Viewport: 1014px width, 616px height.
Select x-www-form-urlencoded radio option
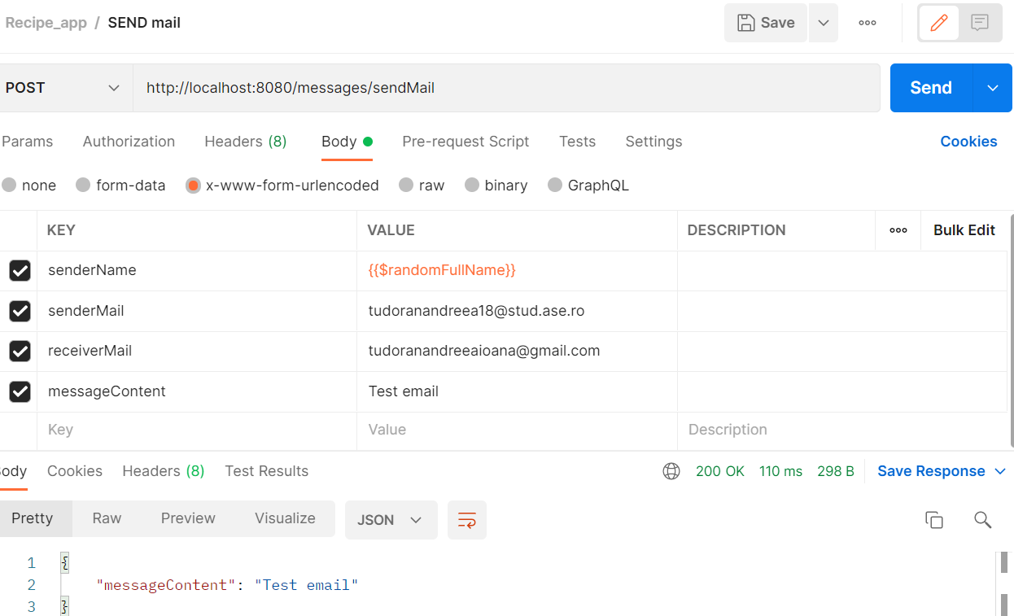click(193, 186)
